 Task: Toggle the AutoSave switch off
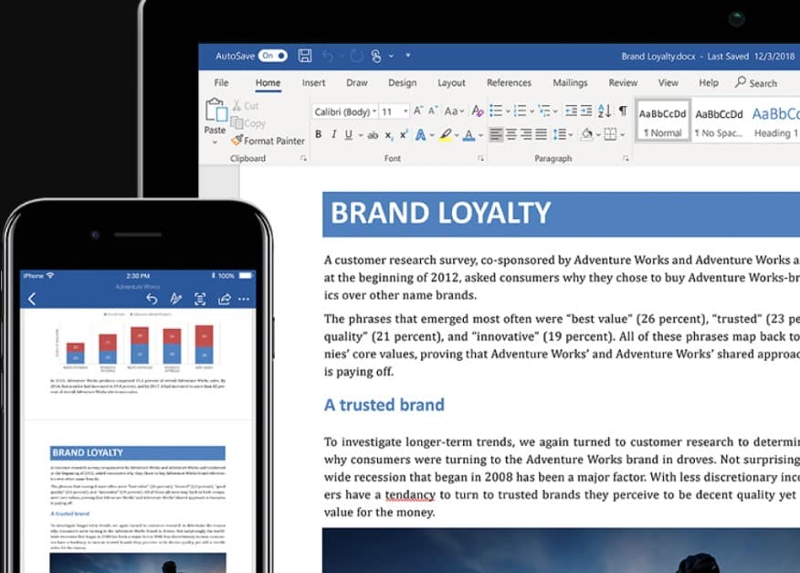point(273,56)
